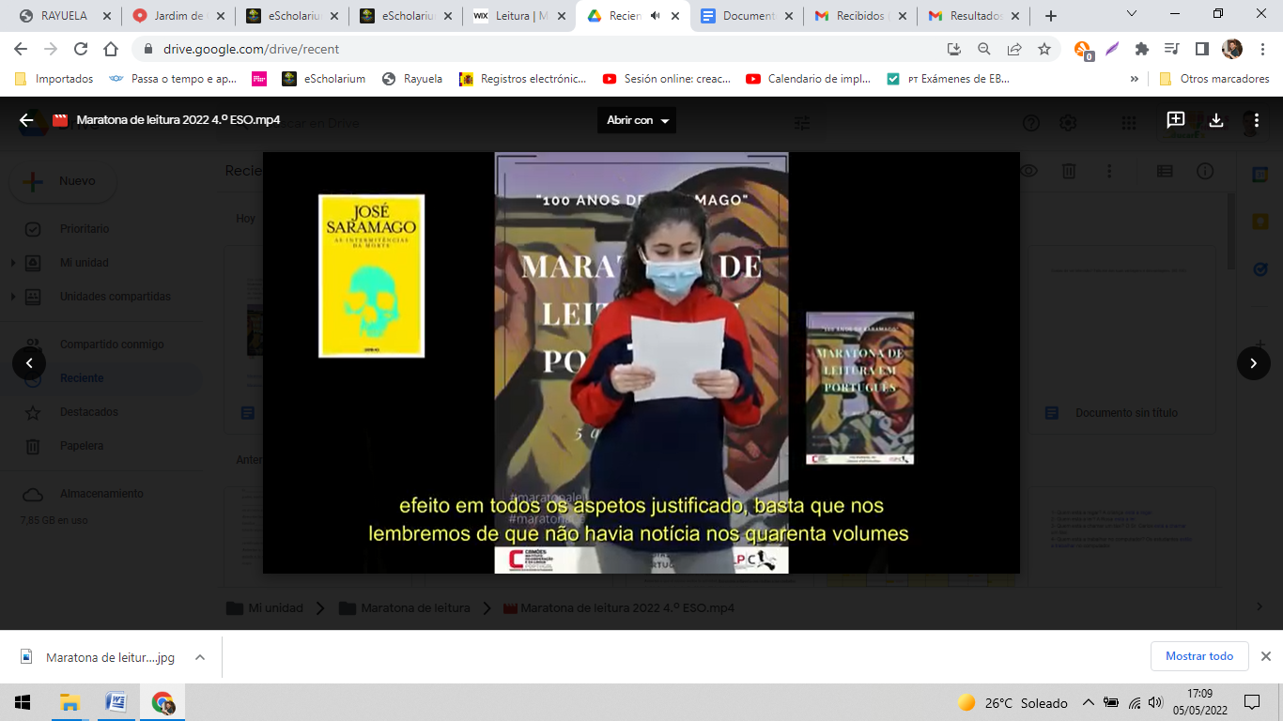Image resolution: width=1283 pixels, height=721 pixels.
Task: Click install app icon in address bar
Action: pyautogui.click(x=954, y=49)
